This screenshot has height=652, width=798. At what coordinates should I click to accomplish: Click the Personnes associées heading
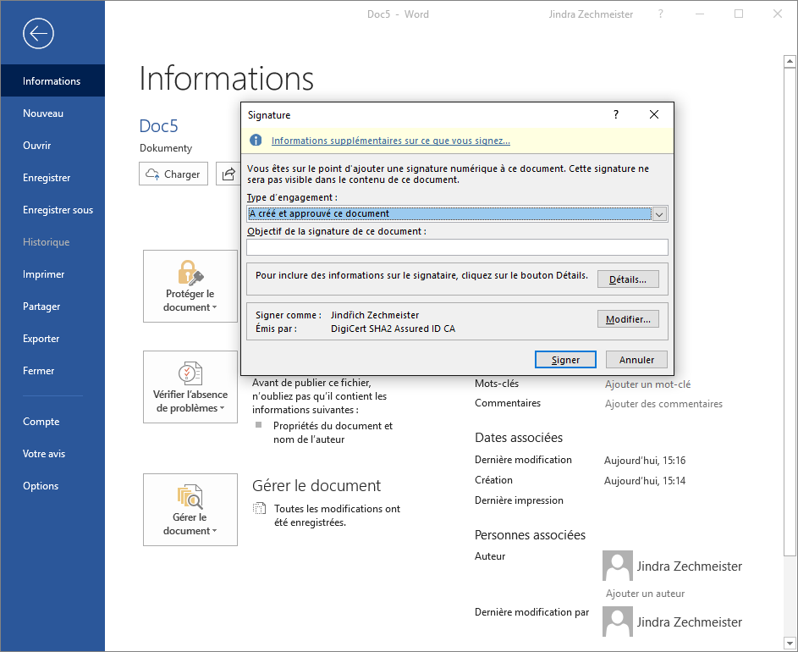530,535
